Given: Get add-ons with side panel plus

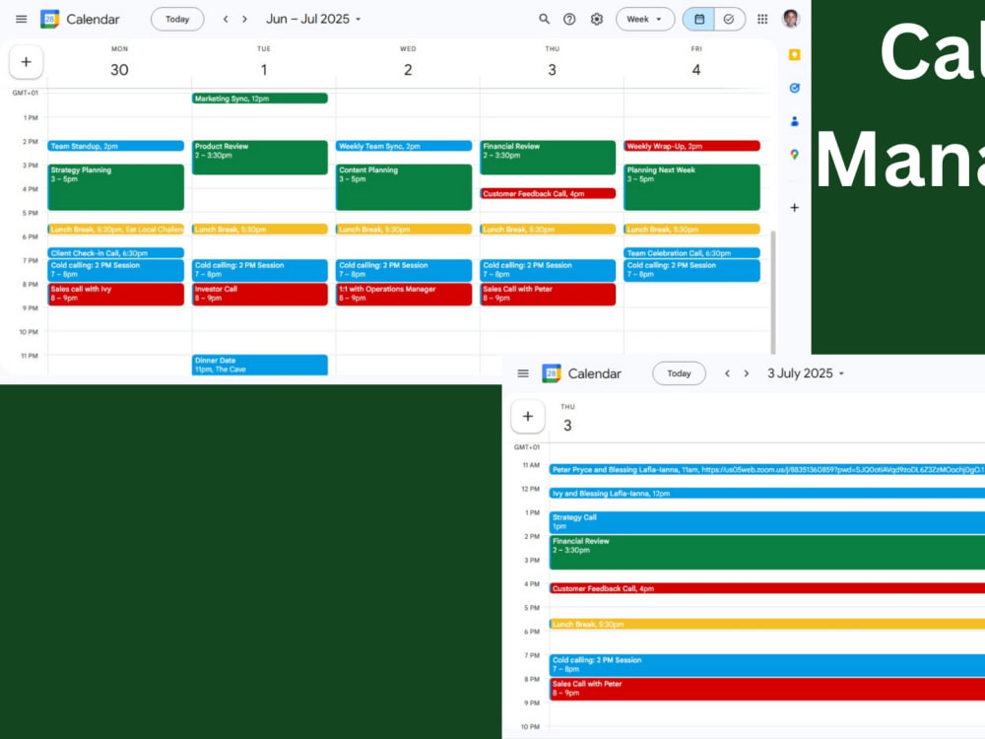Looking at the screenshot, I should (x=794, y=207).
